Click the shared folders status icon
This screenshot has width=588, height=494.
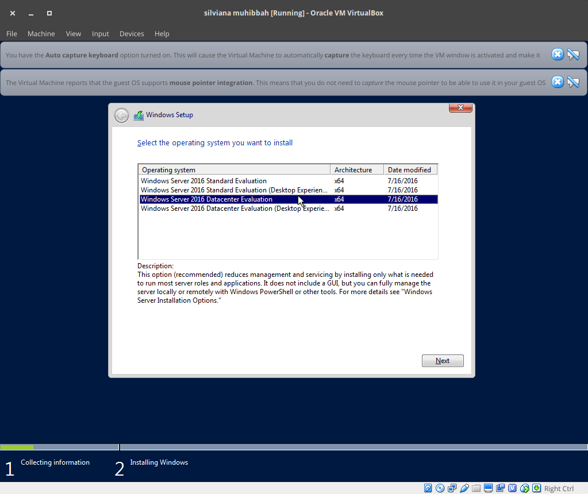click(x=476, y=488)
